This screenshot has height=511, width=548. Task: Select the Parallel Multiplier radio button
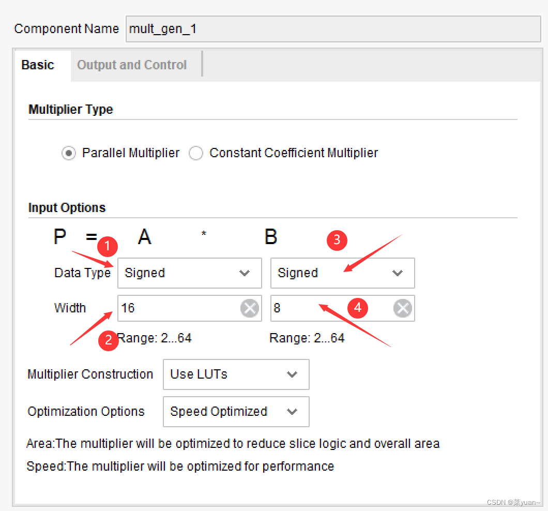(68, 154)
